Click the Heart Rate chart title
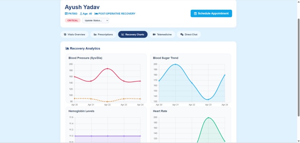 point(160,111)
